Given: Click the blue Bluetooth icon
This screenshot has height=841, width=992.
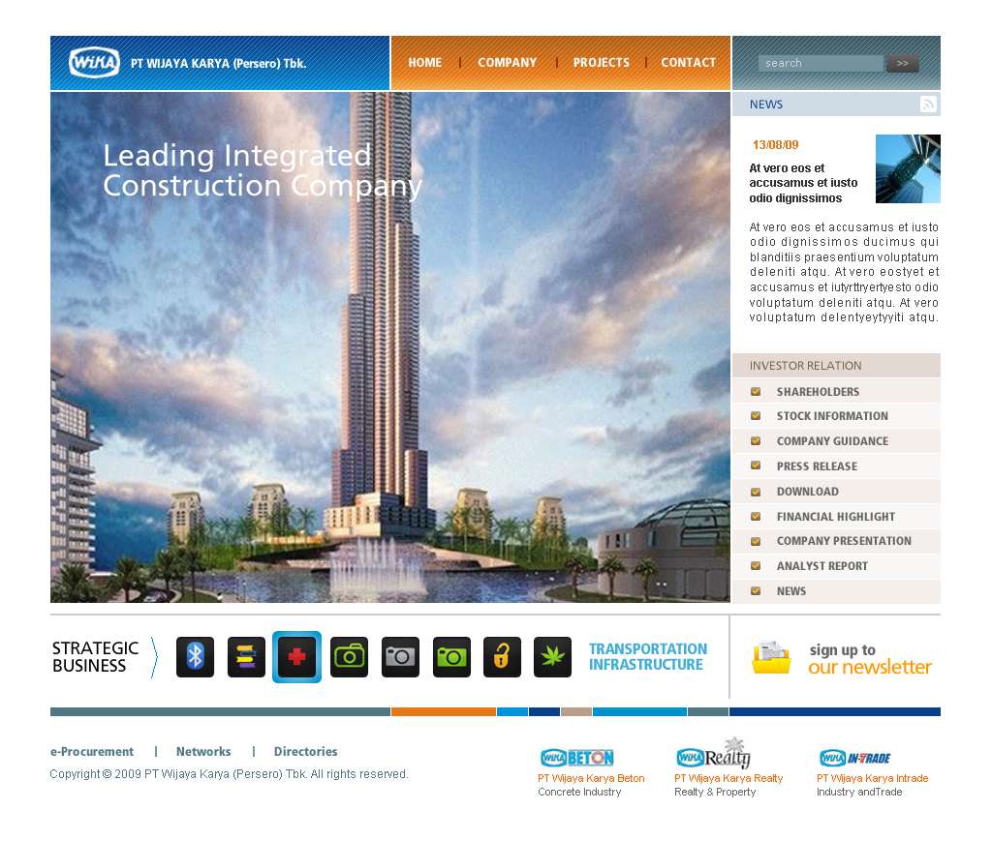Looking at the screenshot, I should click(195, 657).
